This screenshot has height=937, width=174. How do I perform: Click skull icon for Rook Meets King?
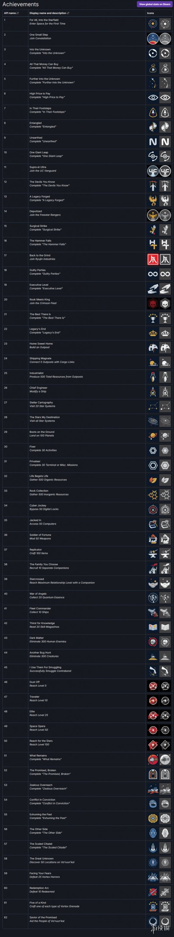point(153,303)
